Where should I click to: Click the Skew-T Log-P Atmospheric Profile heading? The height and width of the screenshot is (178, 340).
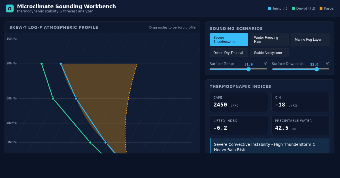54,27
